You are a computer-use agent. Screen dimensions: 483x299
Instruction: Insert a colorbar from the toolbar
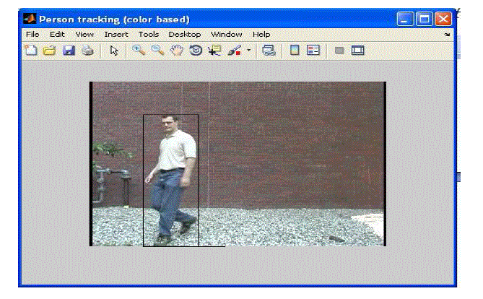coord(295,51)
